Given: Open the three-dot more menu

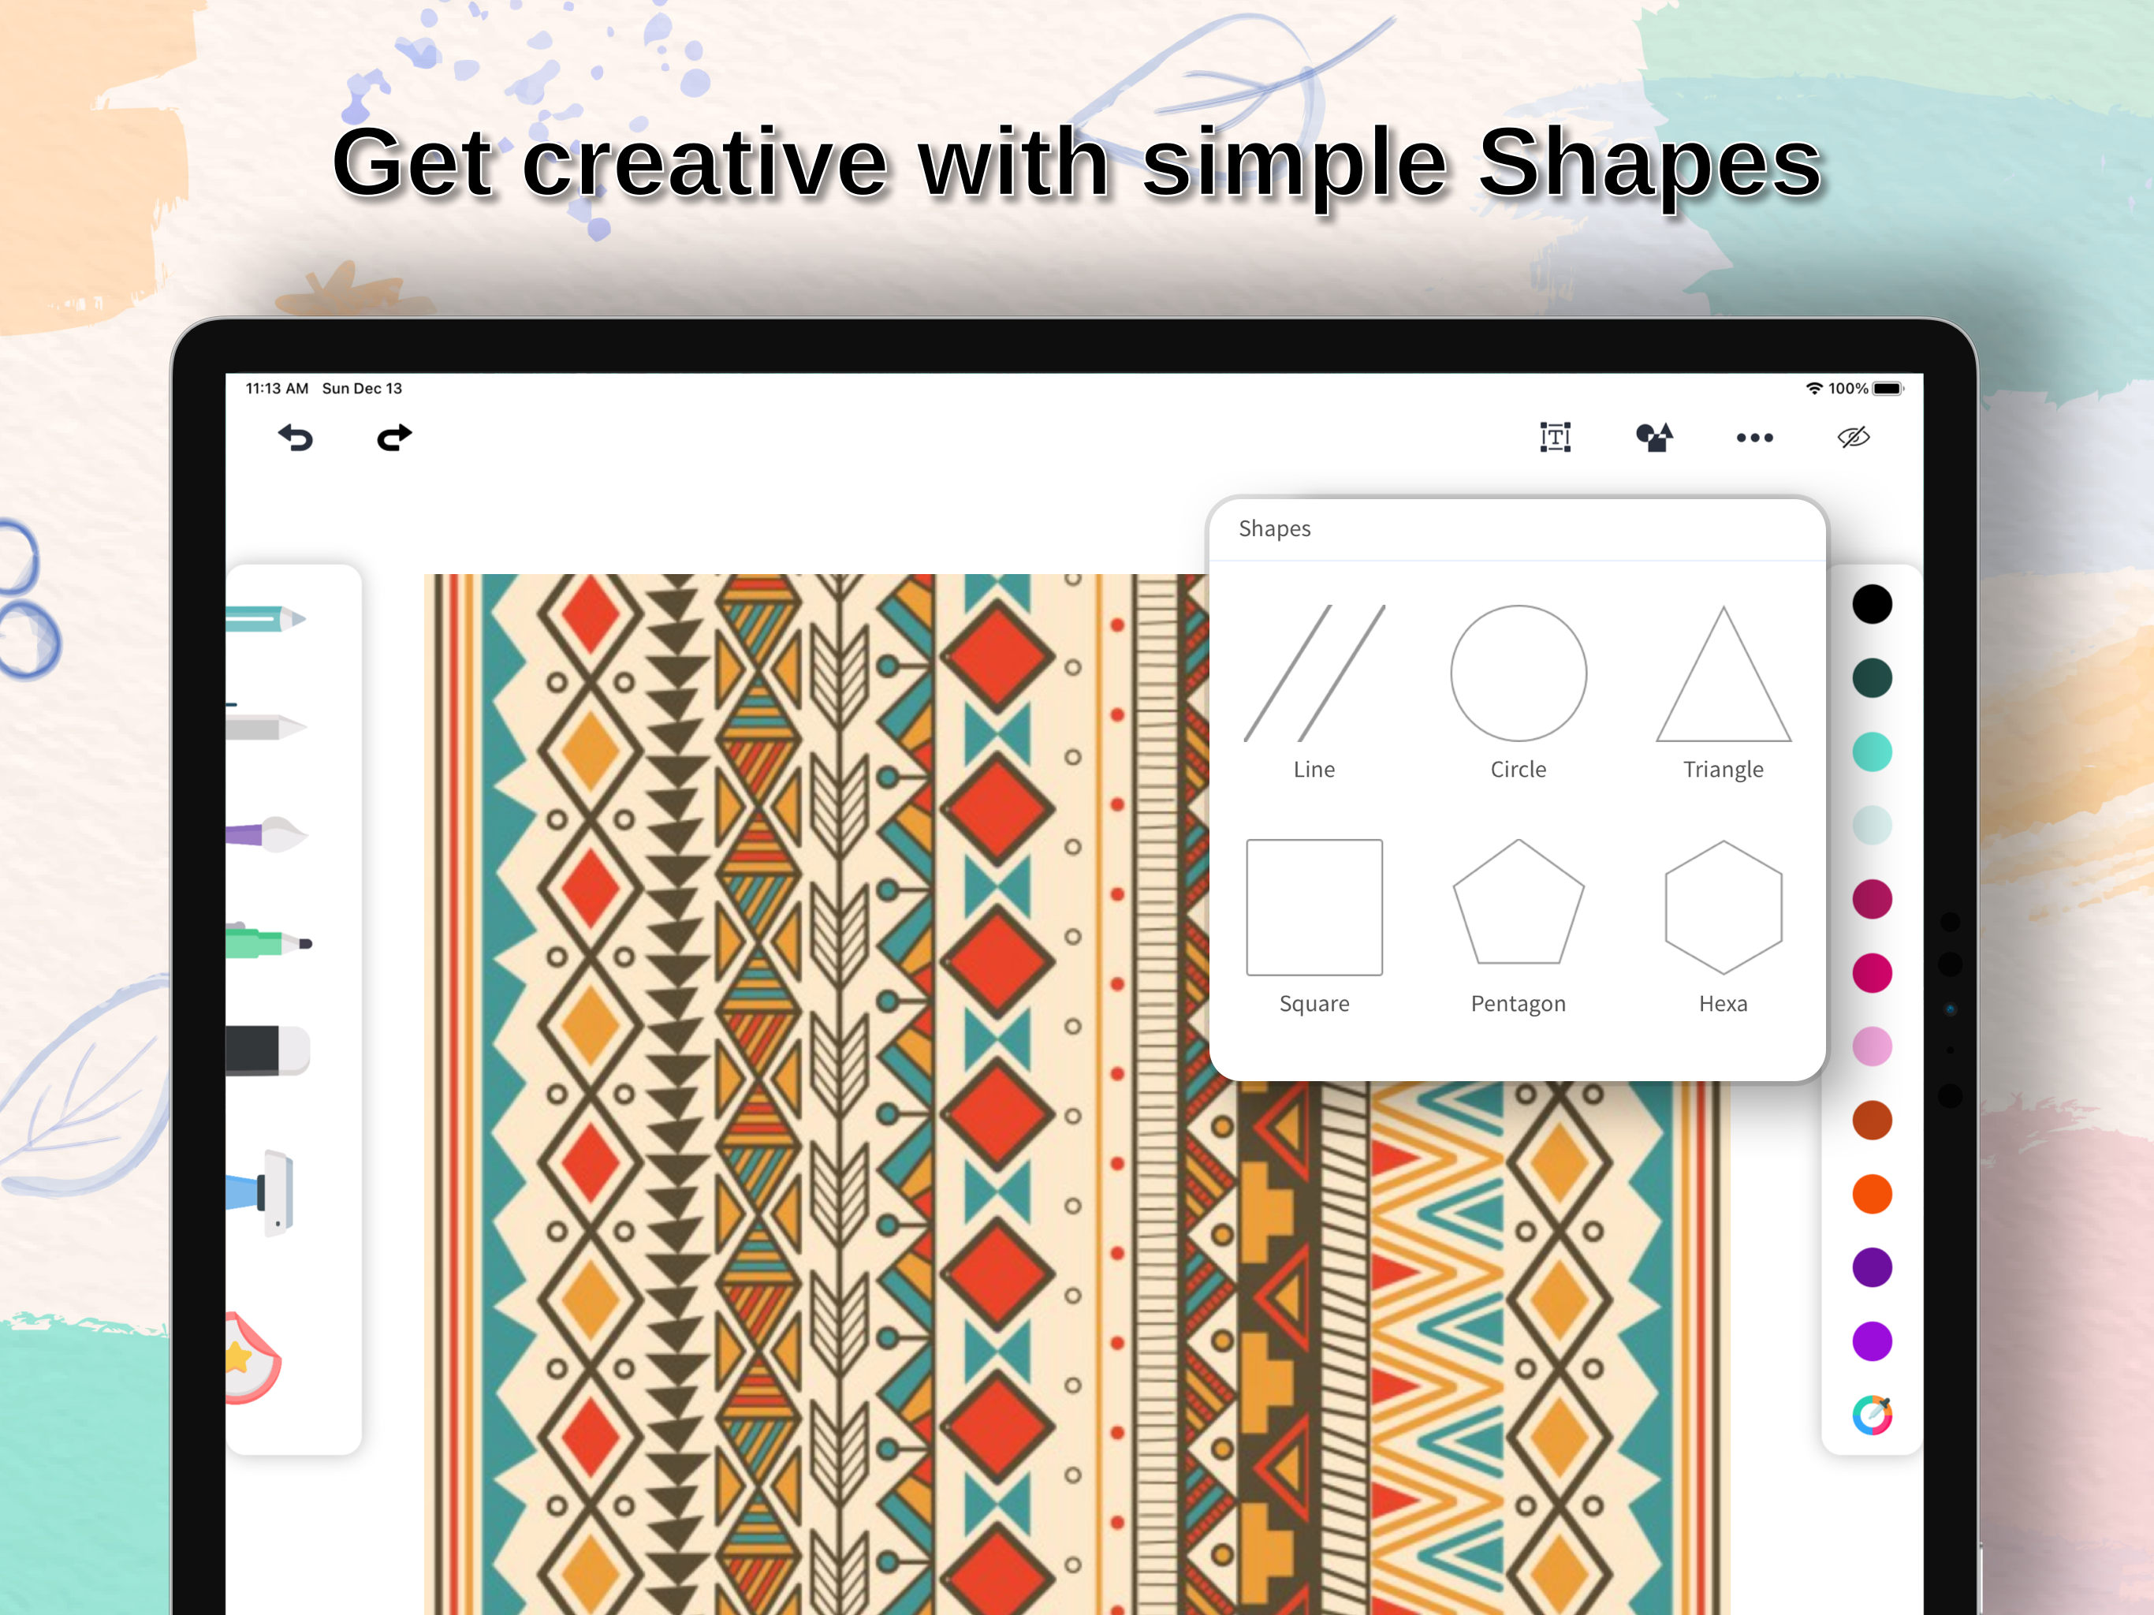Looking at the screenshot, I should click(x=1753, y=438).
